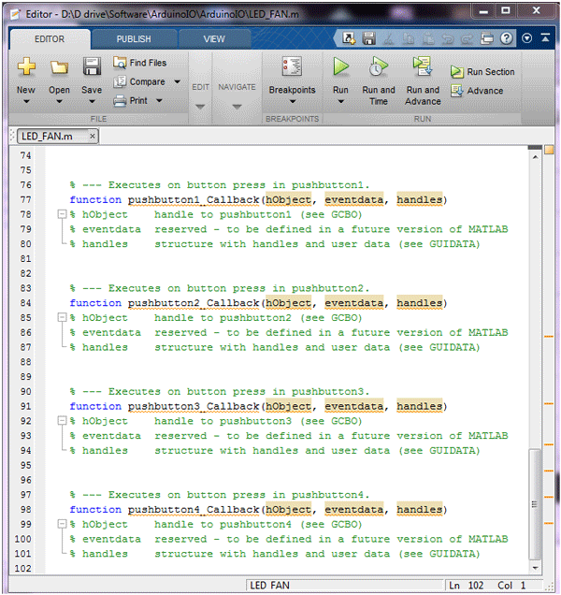Click the Save floppy disk icon

click(92, 66)
